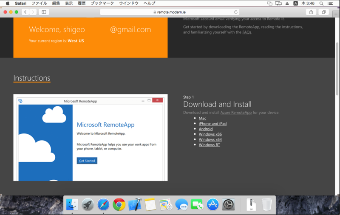Open Spotlight search magnifier icon
Screen dimensions: 340x215
coord(321,3)
